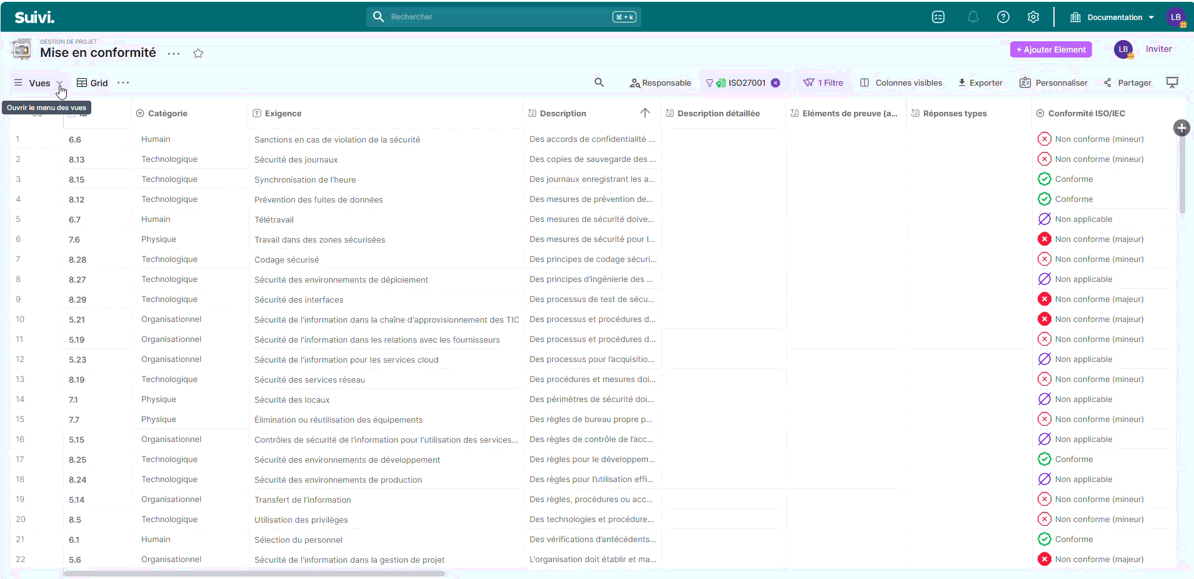This screenshot has height=579, width=1194.
Task: Click the task list icon in top bar
Action: point(938,18)
